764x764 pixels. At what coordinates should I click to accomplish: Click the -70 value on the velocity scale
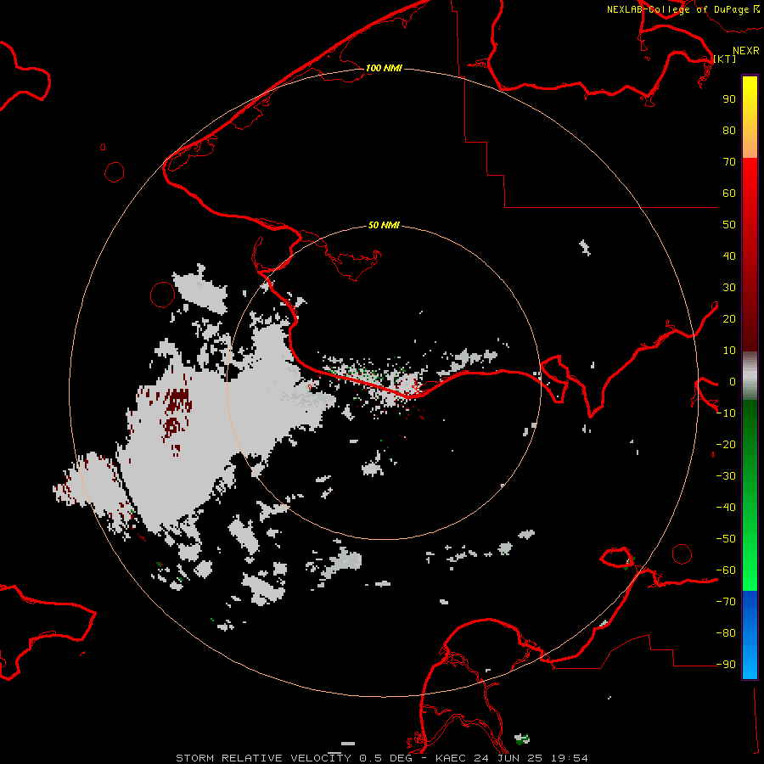click(726, 602)
